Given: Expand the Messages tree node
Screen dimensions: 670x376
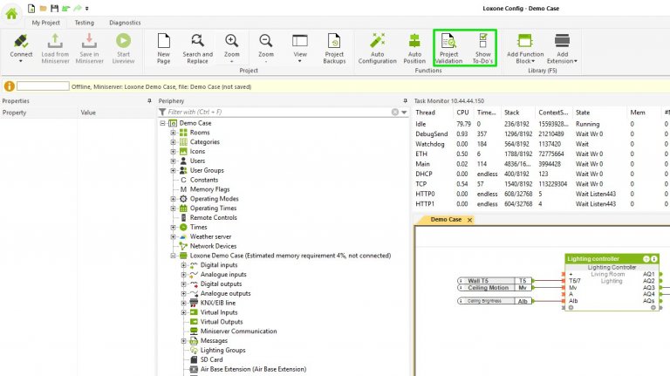Looking at the screenshot, I should point(184,340).
